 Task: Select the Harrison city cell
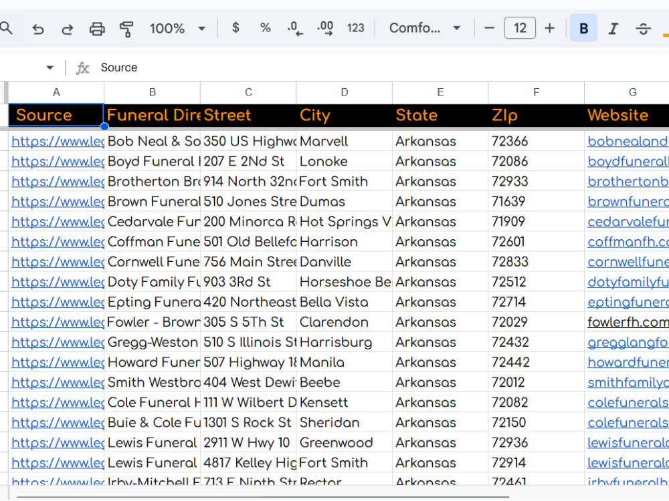click(x=345, y=241)
